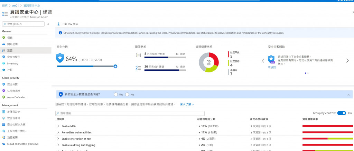Expand the Enable encryption at rest row

(x=58, y=139)
